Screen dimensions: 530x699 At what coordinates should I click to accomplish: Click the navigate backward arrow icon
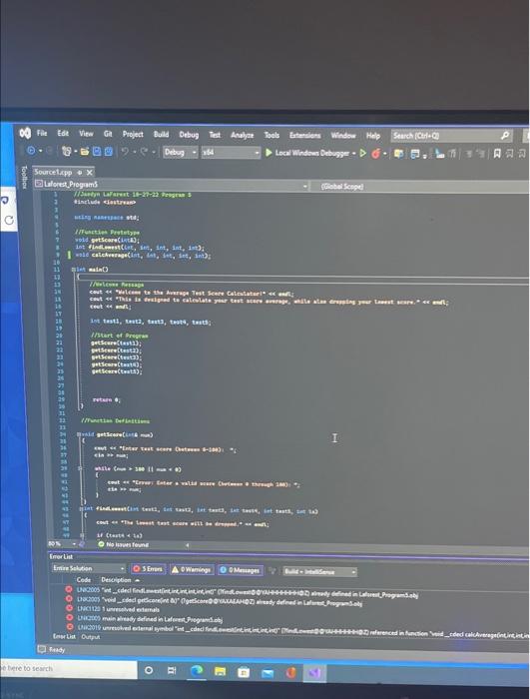coord(31,151)
